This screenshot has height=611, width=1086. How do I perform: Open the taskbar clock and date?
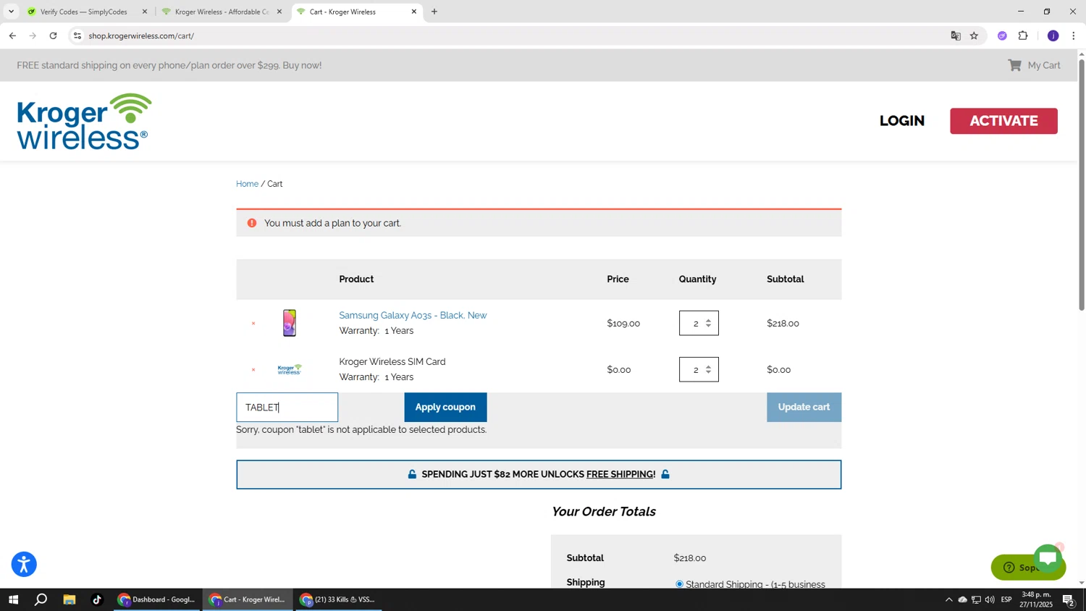1037,599
